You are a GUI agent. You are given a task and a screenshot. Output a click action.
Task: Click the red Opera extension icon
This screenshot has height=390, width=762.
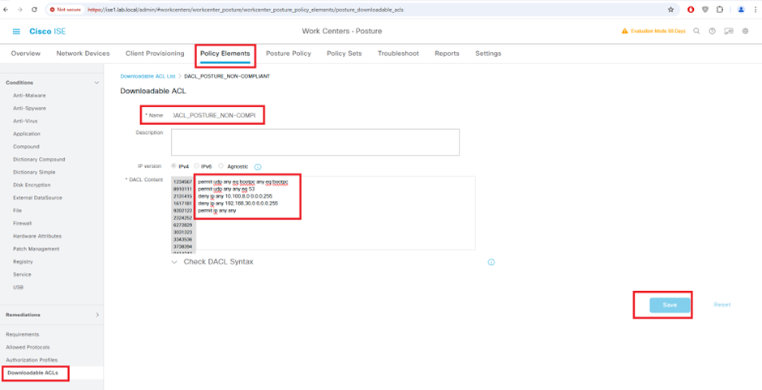click(691, 9)
